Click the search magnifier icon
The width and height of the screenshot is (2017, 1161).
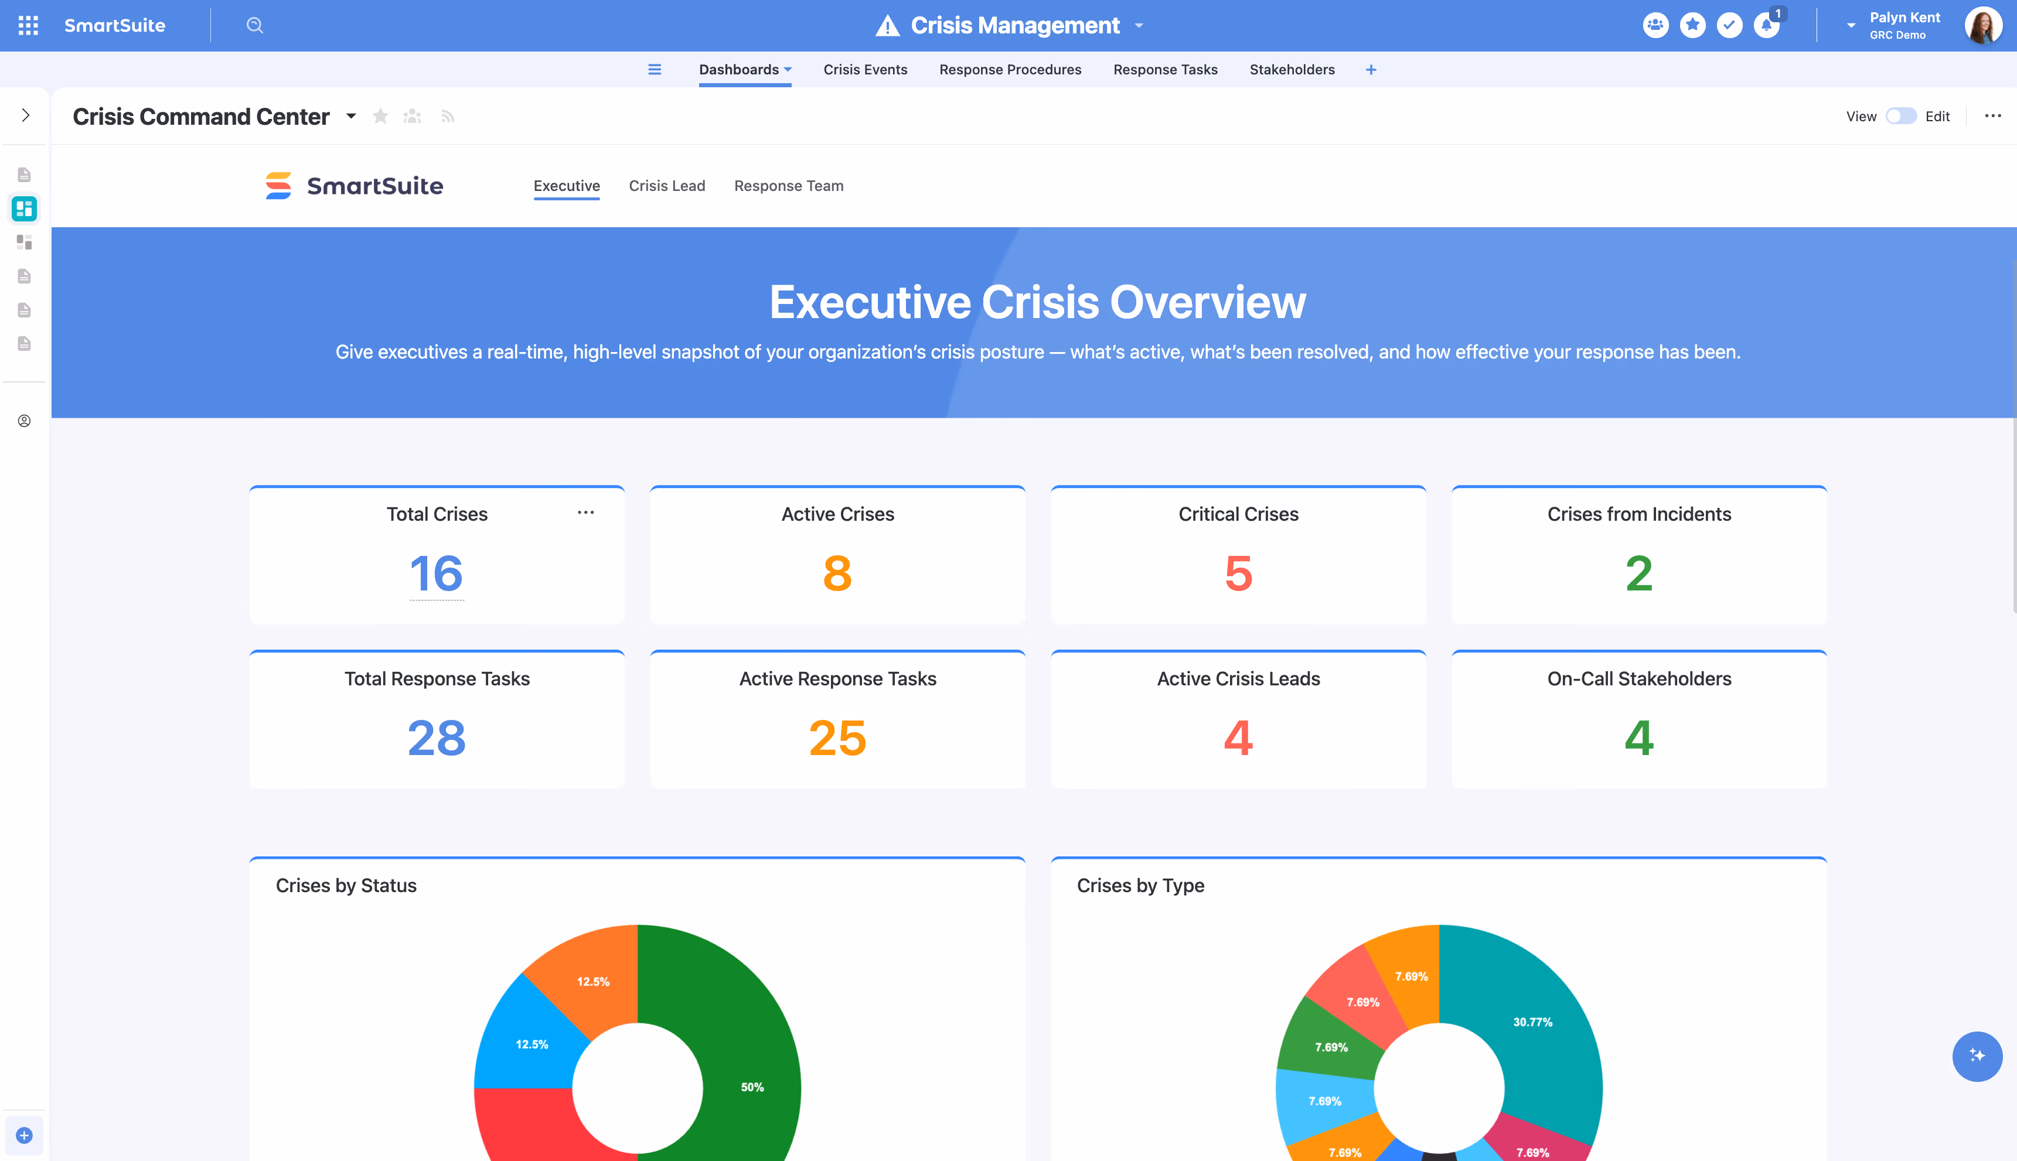[x=254, y=26]
